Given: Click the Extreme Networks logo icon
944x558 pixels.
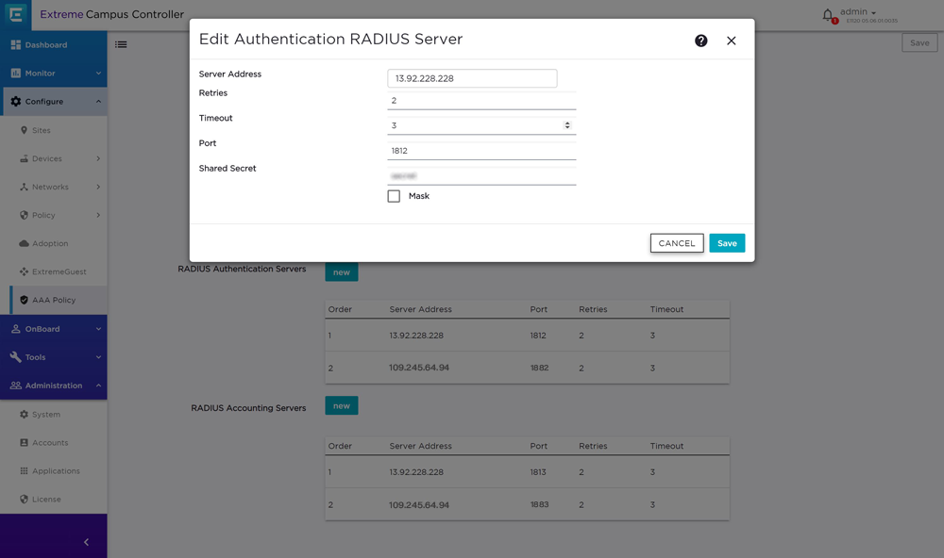Looking at the screenshot, I should pos(15,14).
